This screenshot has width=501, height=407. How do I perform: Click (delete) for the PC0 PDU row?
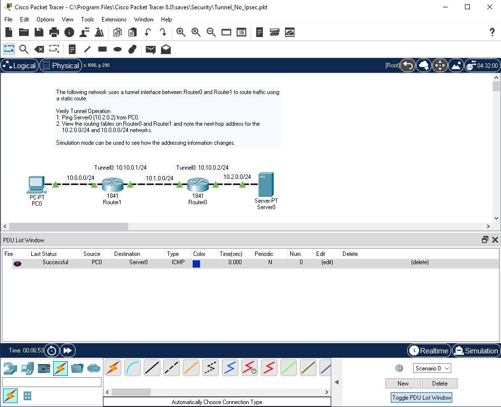[x=420, y=262]
